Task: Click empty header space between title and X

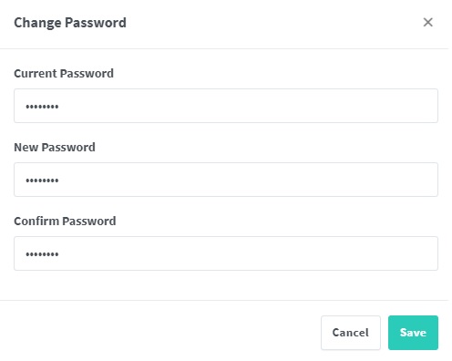Action: point(273,23)
